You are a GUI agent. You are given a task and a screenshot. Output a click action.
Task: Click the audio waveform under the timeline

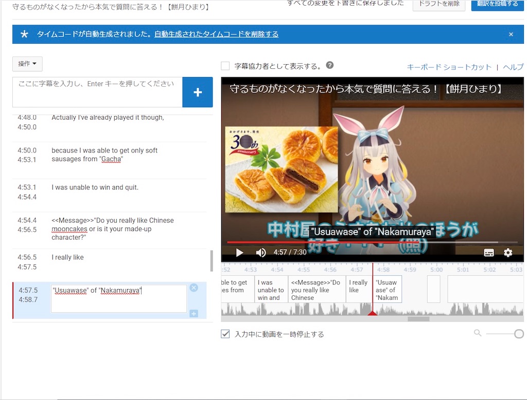pyautogui.click(x=372, y=309)
